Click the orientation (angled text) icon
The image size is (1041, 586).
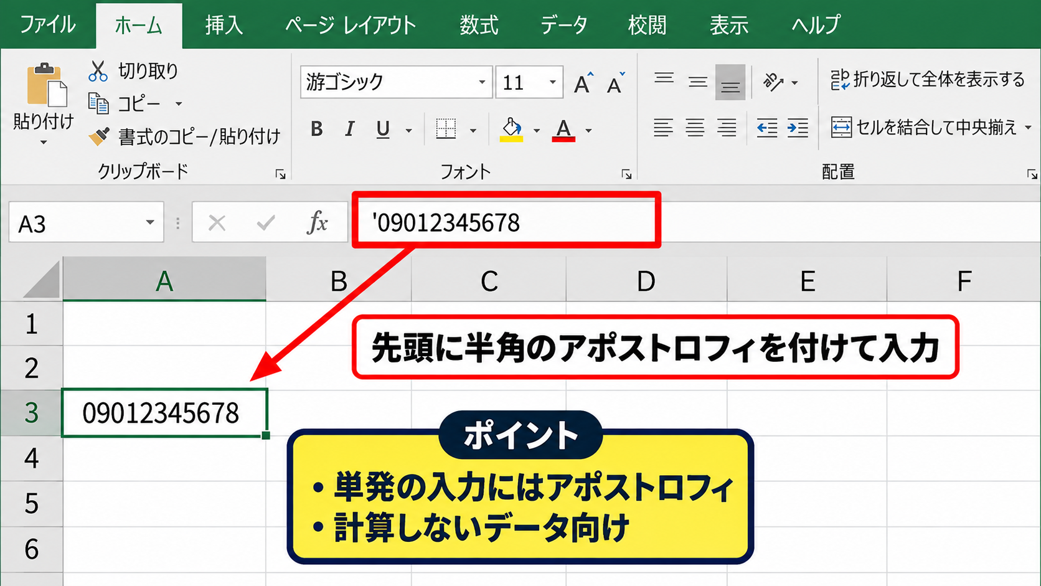coord(773,82)
